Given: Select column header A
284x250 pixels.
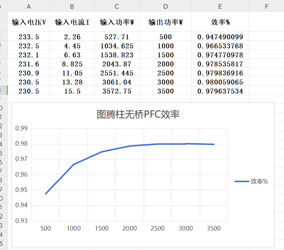Looking at the screenshot, I should (28, 6).
